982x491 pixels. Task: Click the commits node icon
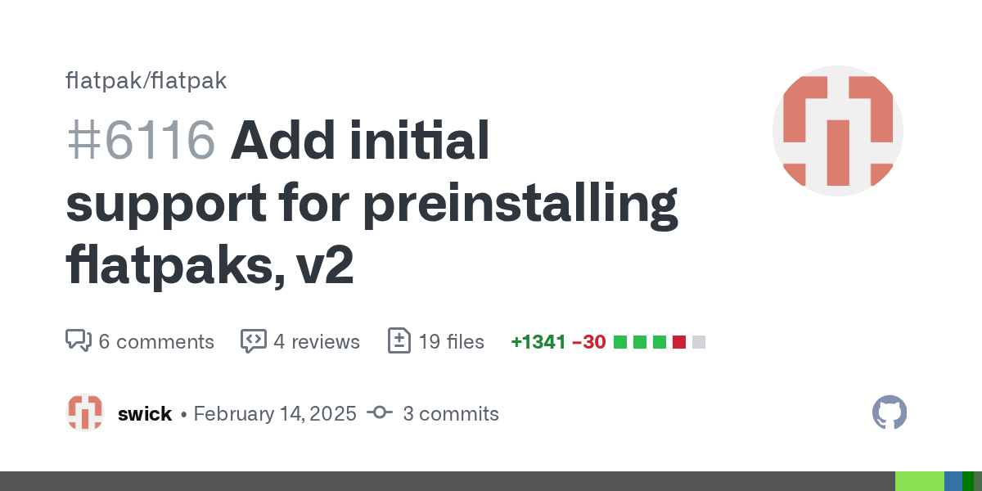click(380, 413)
